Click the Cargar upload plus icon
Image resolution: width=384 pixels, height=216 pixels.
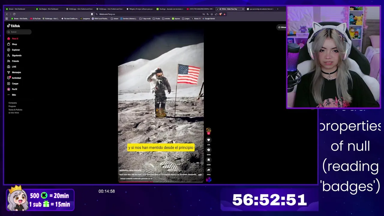(9, 83)
